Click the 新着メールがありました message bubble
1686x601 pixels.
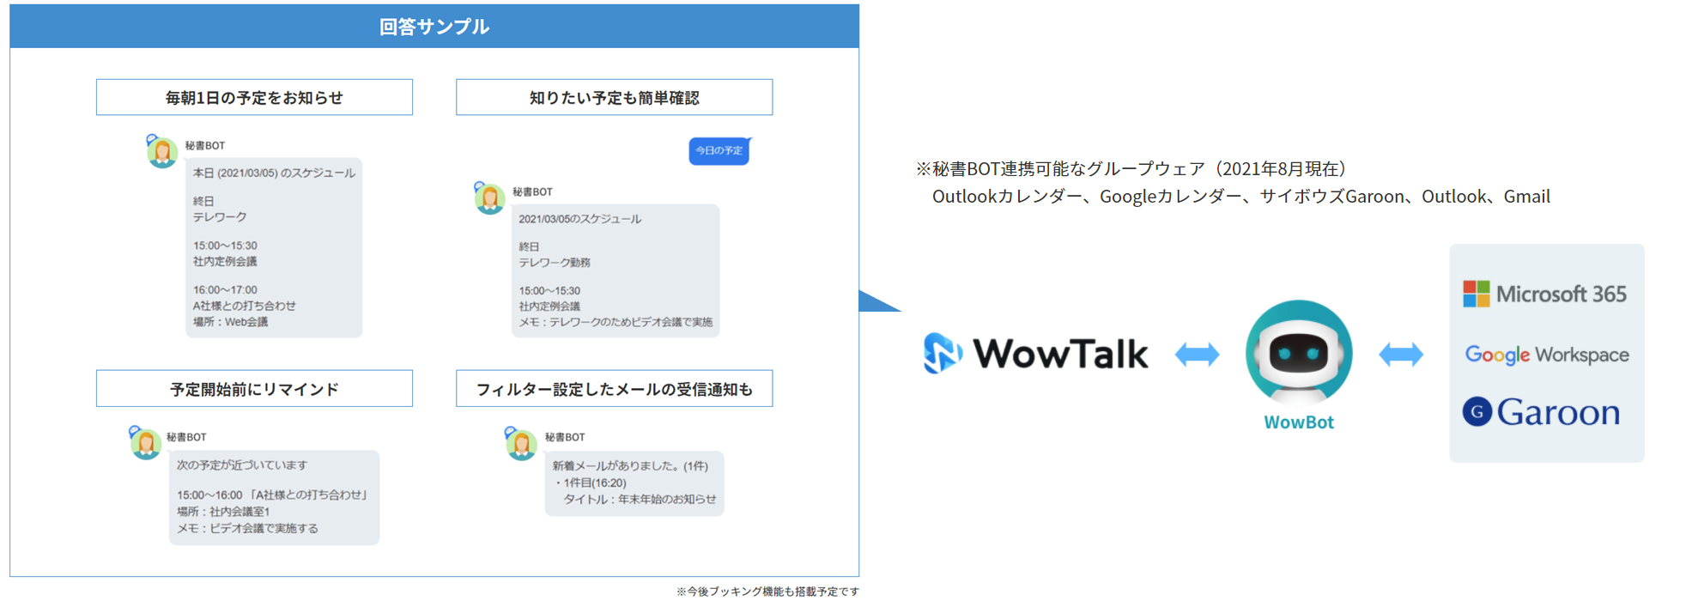634,483
